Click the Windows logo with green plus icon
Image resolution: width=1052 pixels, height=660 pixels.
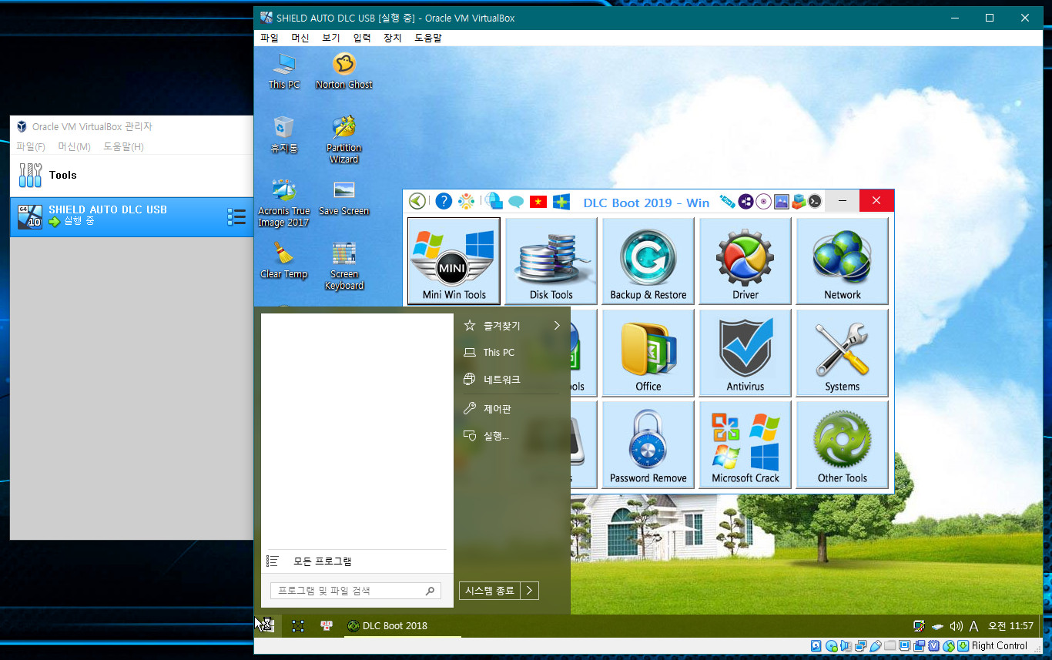click(561, 202)
